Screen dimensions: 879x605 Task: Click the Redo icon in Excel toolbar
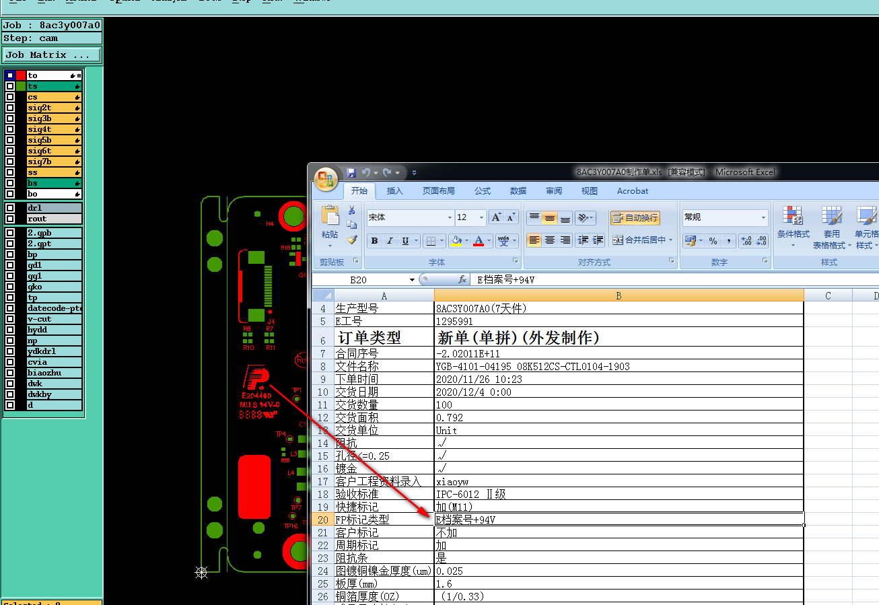pyautogui.click(x=388, y=172)
